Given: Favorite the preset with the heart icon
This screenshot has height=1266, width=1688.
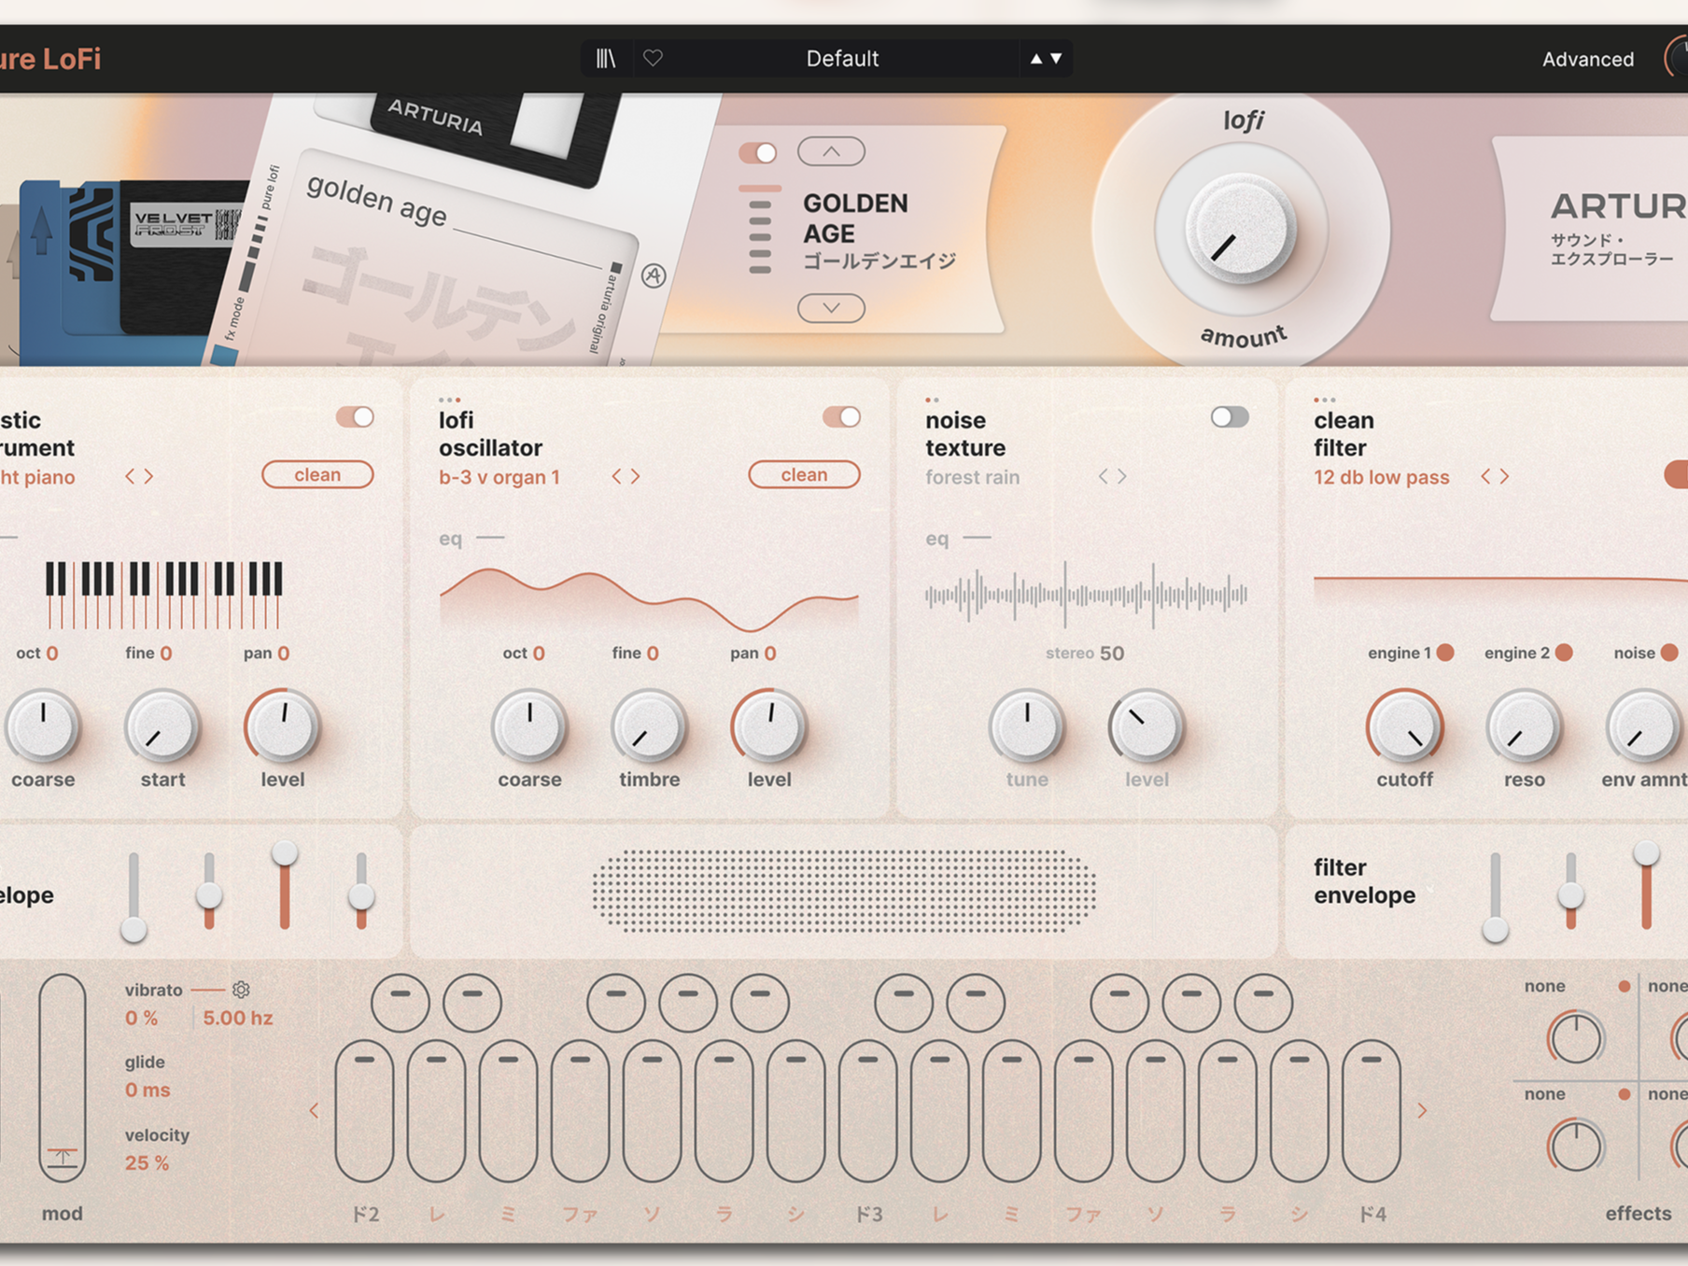Looking at the screenshot, I should tap(654, 58).
